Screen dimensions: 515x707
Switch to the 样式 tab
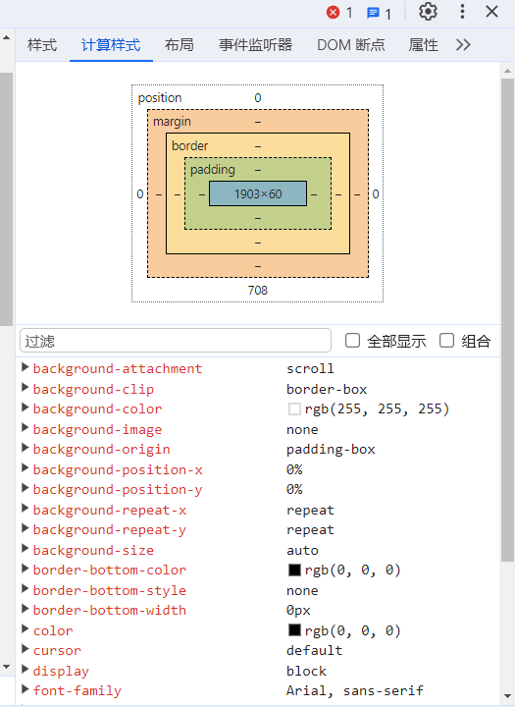coord(42,44)
